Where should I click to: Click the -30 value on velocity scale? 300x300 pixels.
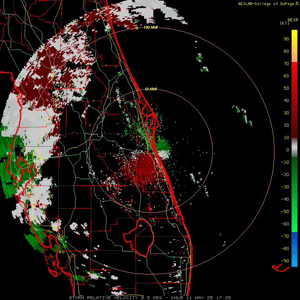pos(285,187)
